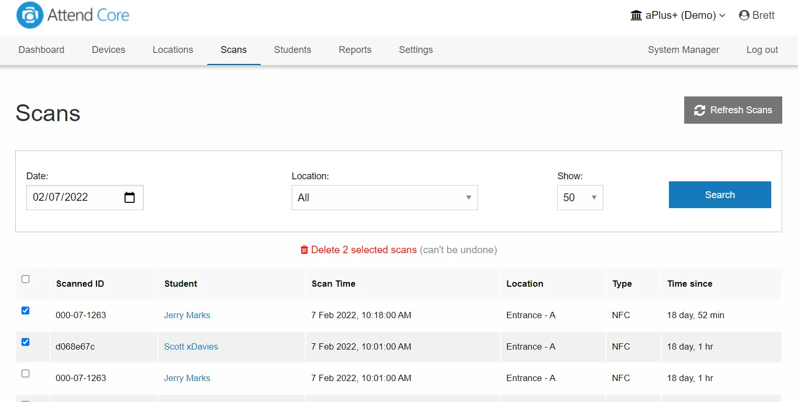Select the Scans tab
The image size is (798, 402).
(x=233, y=50)
